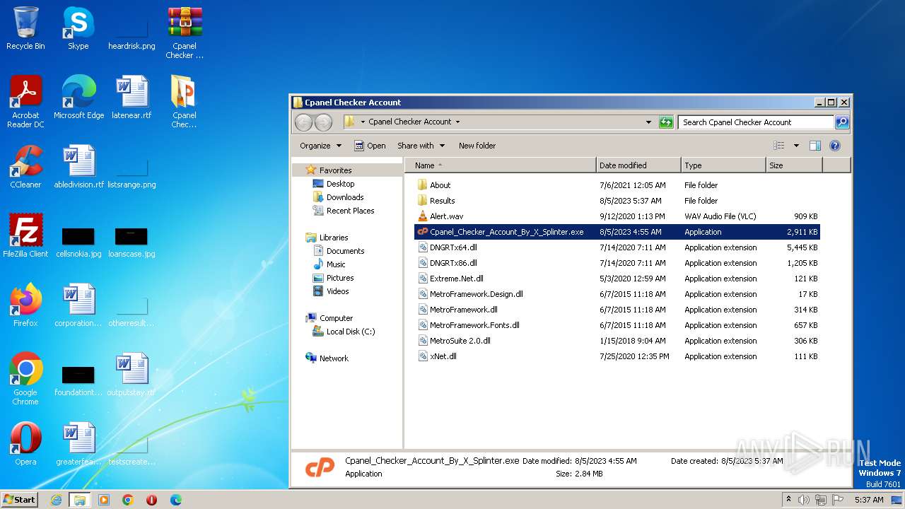Open the Videos library
Image resolution: width=905 pixels, height=509 pixels.
(331, 291)
